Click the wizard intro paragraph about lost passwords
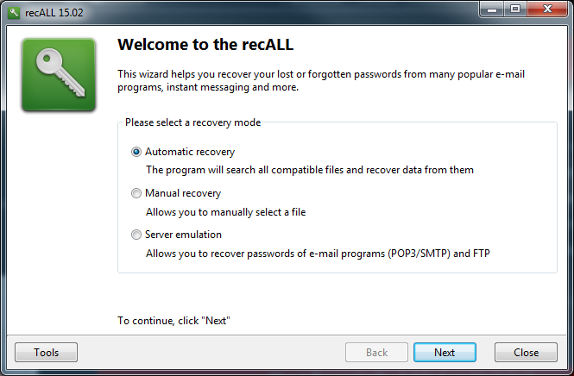 [x=321, y=80]
